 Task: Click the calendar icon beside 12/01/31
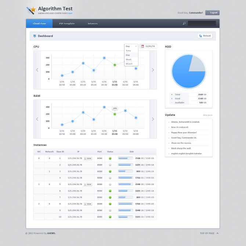[x=142, y=46]
